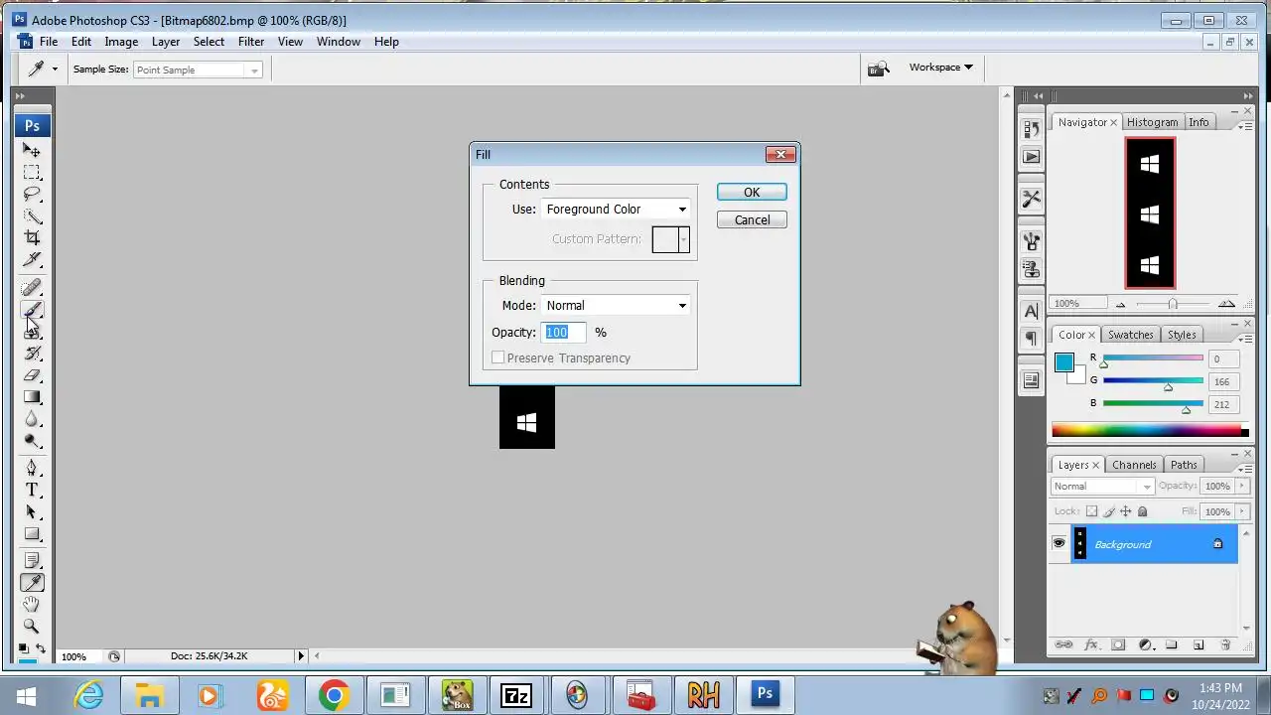The height and width of the screenshot is (715, 1271).
Task: Open the layer Fill slider arrow
Action: pyautogui.click(x=1241, y=511)
